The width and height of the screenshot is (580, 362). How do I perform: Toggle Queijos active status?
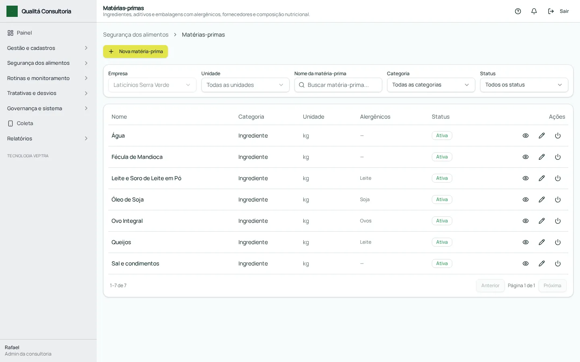[558, 242]
